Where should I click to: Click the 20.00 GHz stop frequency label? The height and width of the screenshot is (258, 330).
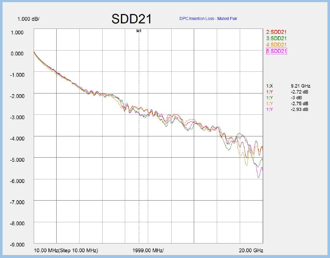point(251,250)
